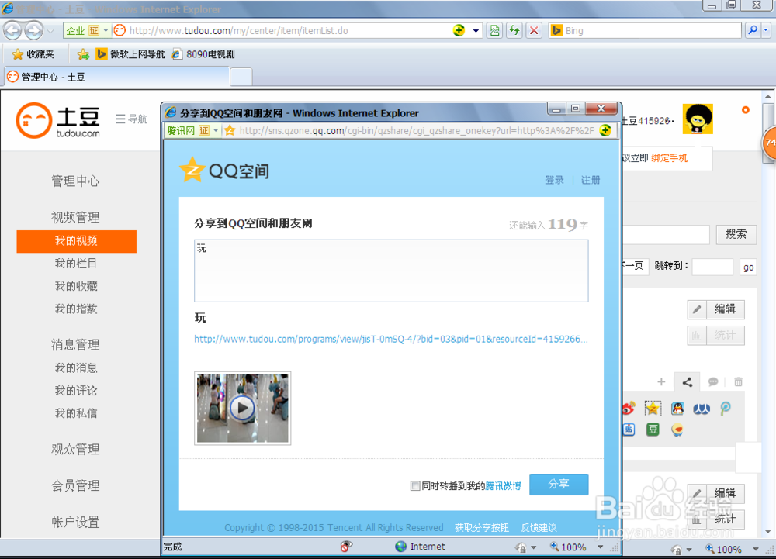Viewport: 776px width, 559px height.
Task: Open 微软上网导航 favorites link
Action: (130, 53)
